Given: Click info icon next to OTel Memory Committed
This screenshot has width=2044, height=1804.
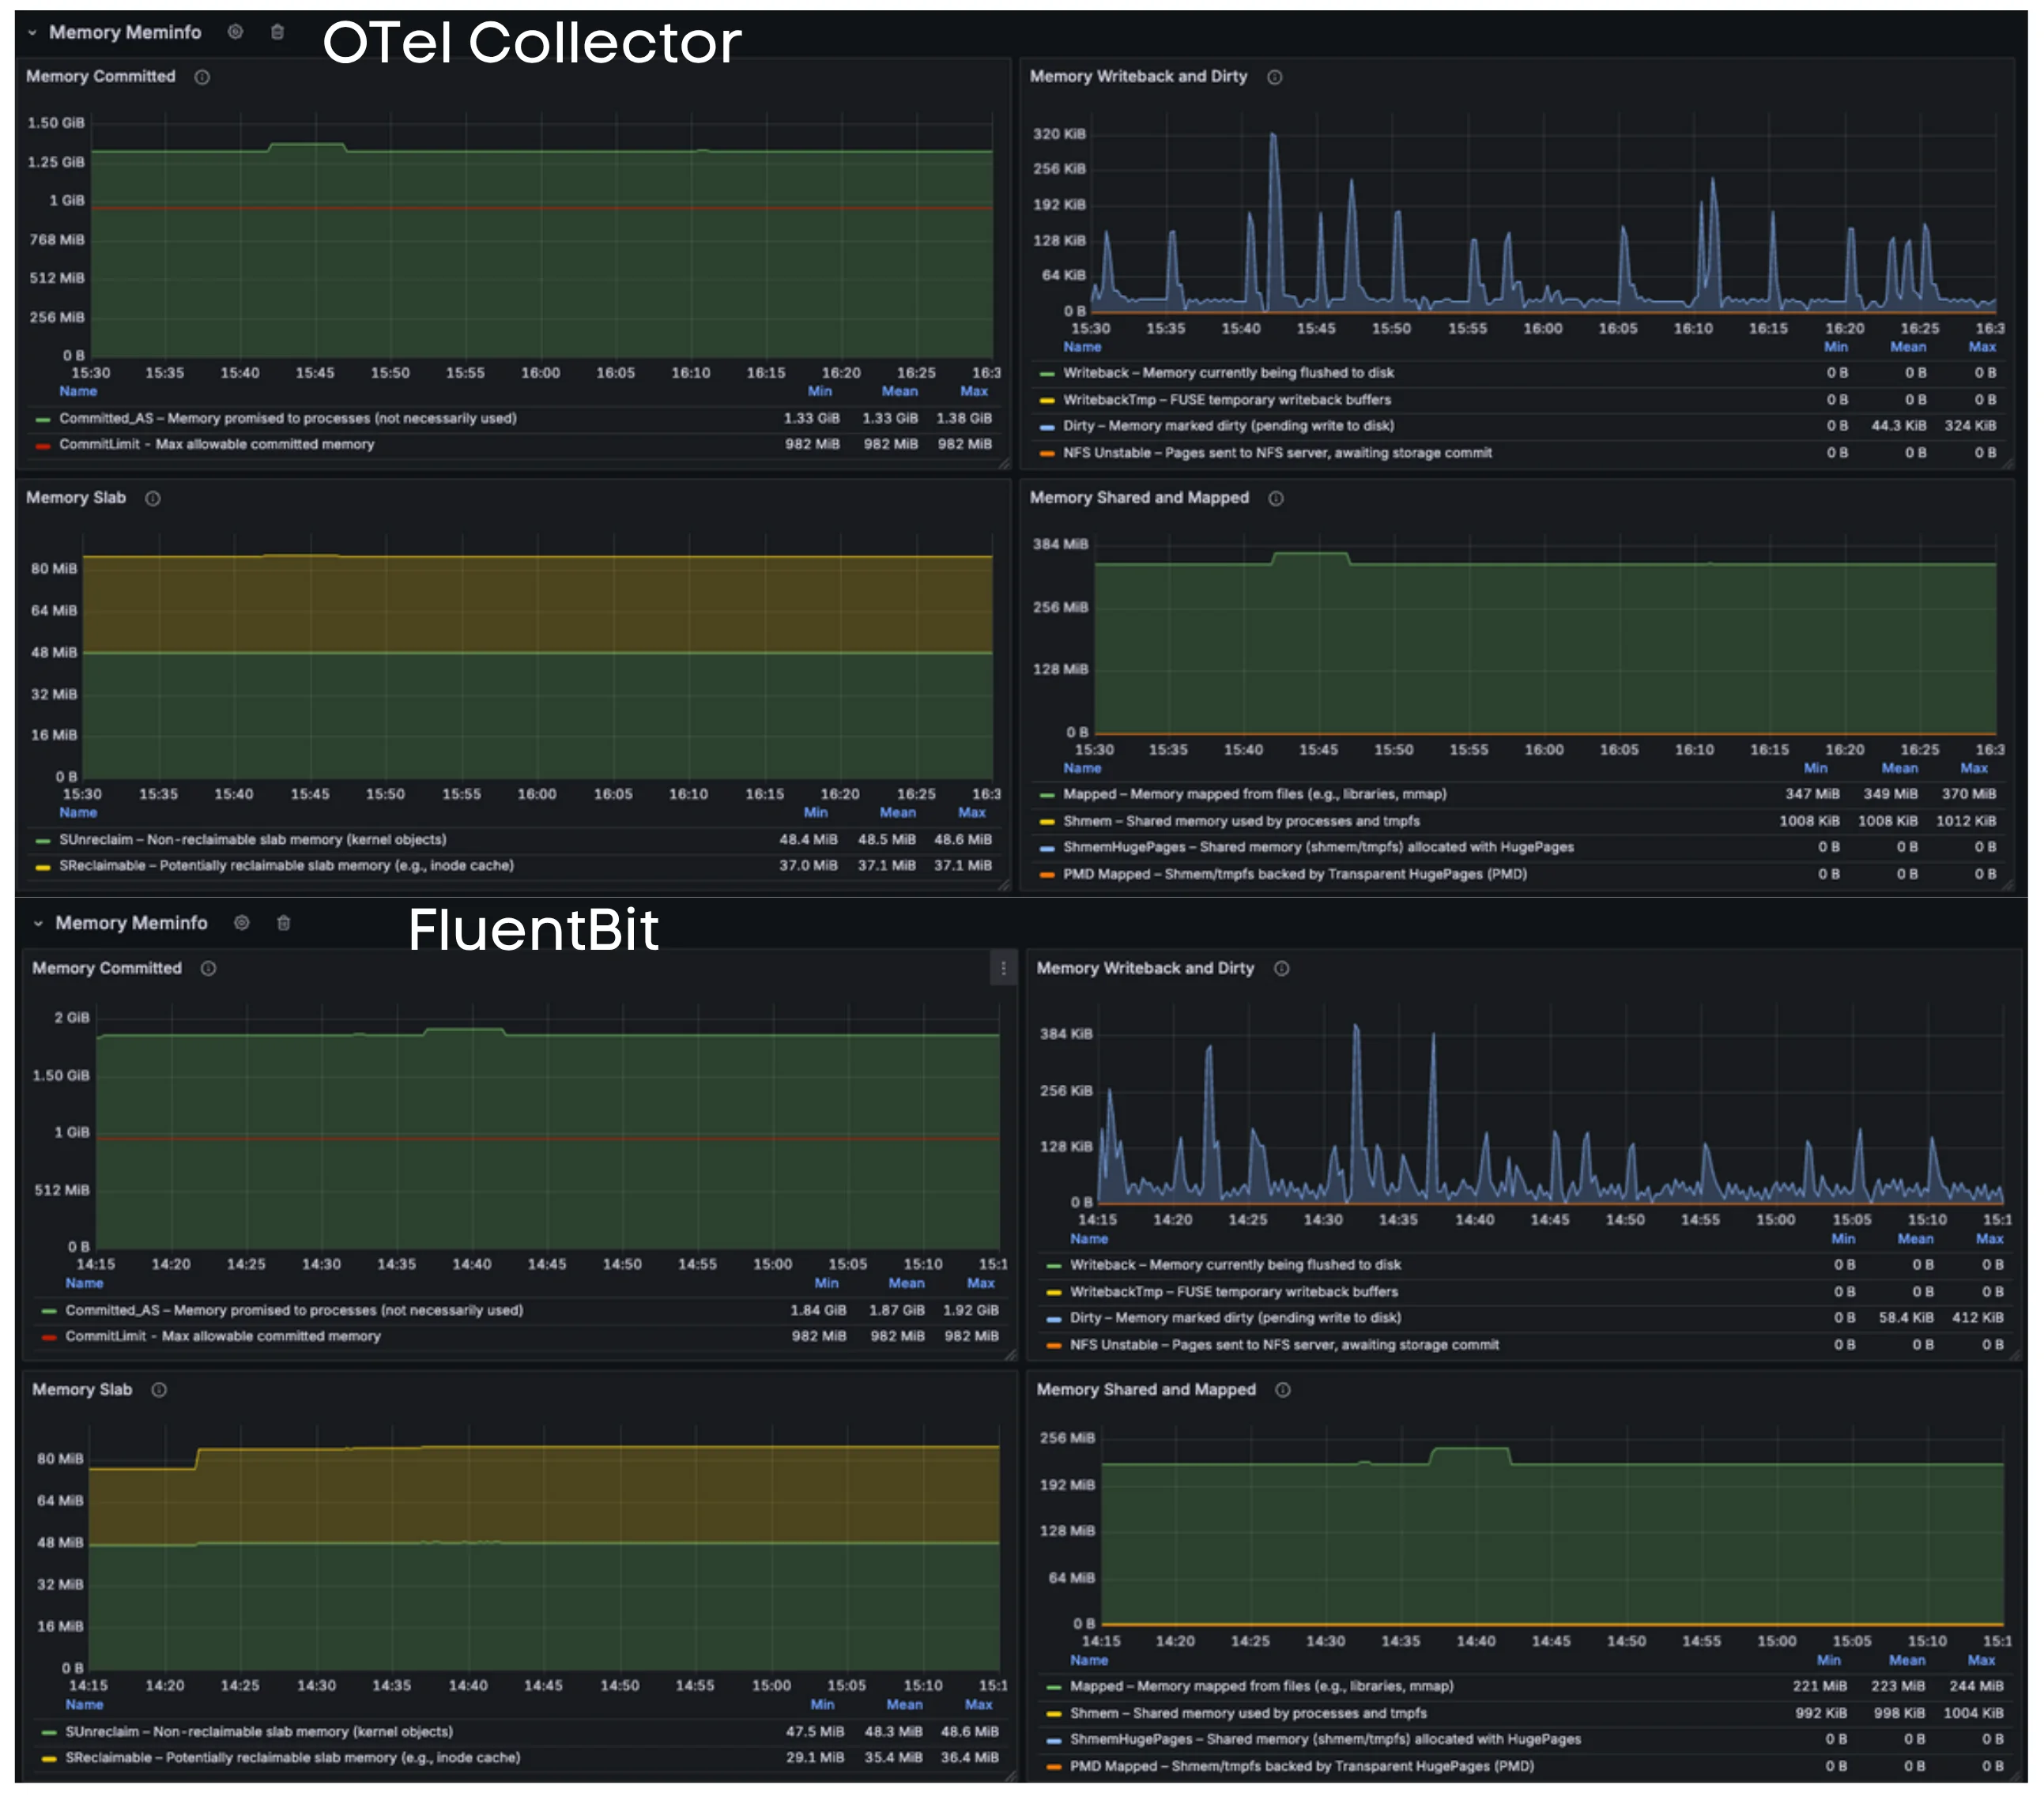Looking at the screenshot, I should 202,77.
